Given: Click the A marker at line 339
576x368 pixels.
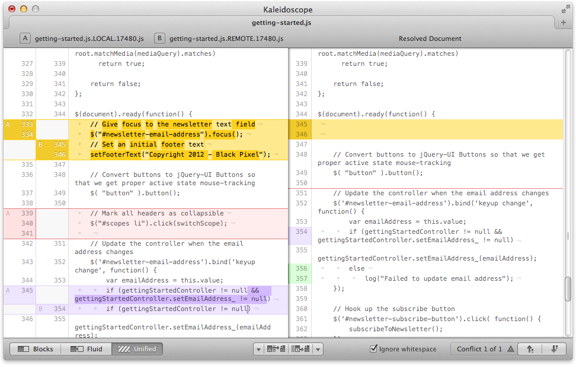Looking at the screenshot, I should coord(8,213).
